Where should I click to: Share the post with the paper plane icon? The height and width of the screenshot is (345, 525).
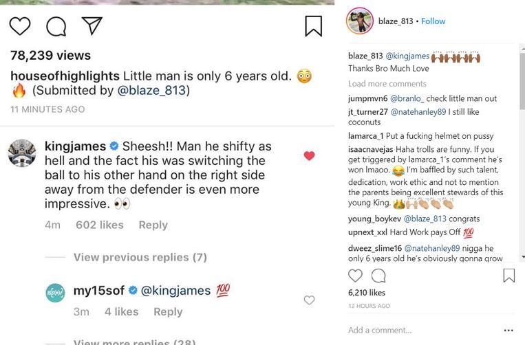(92, 25)
